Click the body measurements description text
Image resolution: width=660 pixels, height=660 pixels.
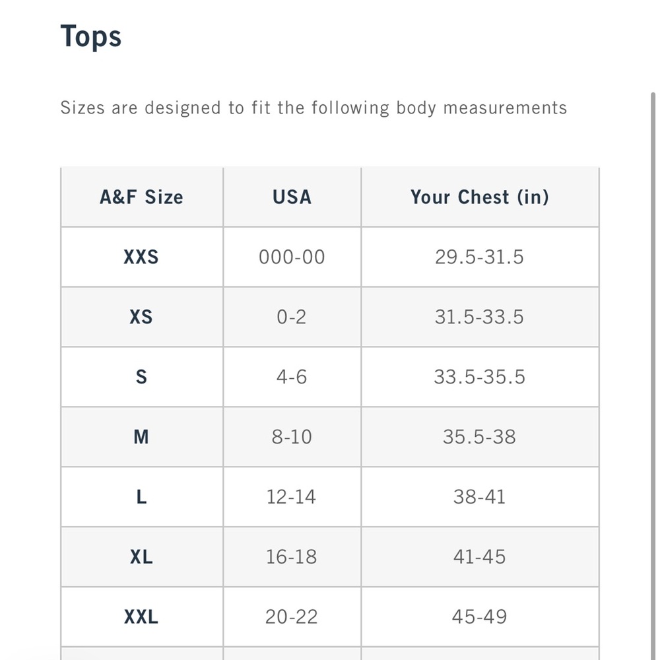pos(313,108)
